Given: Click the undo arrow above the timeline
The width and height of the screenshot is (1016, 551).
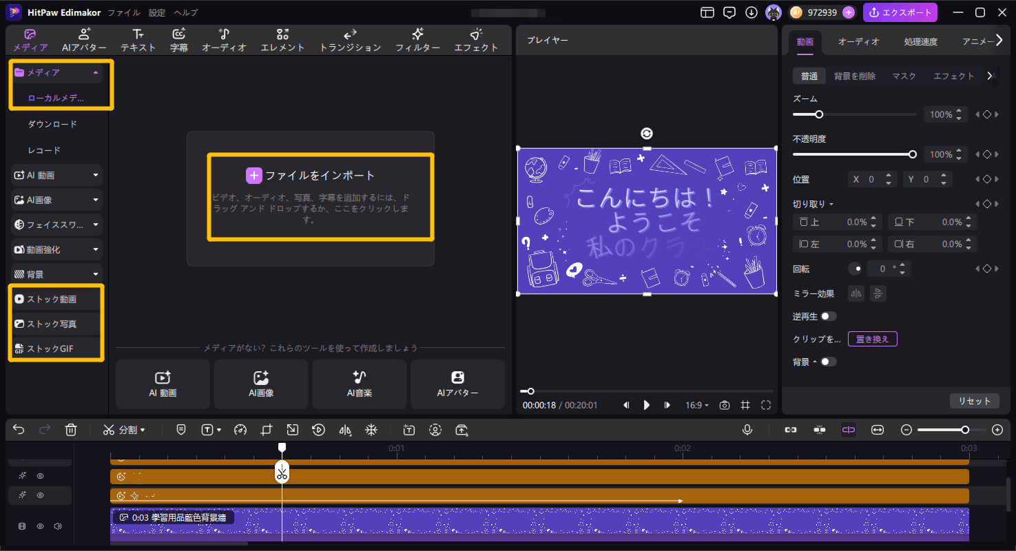Looking at the screenshot, I should pos(19,430).
